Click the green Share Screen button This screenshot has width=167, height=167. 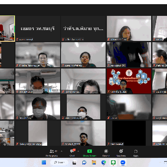(x=89, y=153)
